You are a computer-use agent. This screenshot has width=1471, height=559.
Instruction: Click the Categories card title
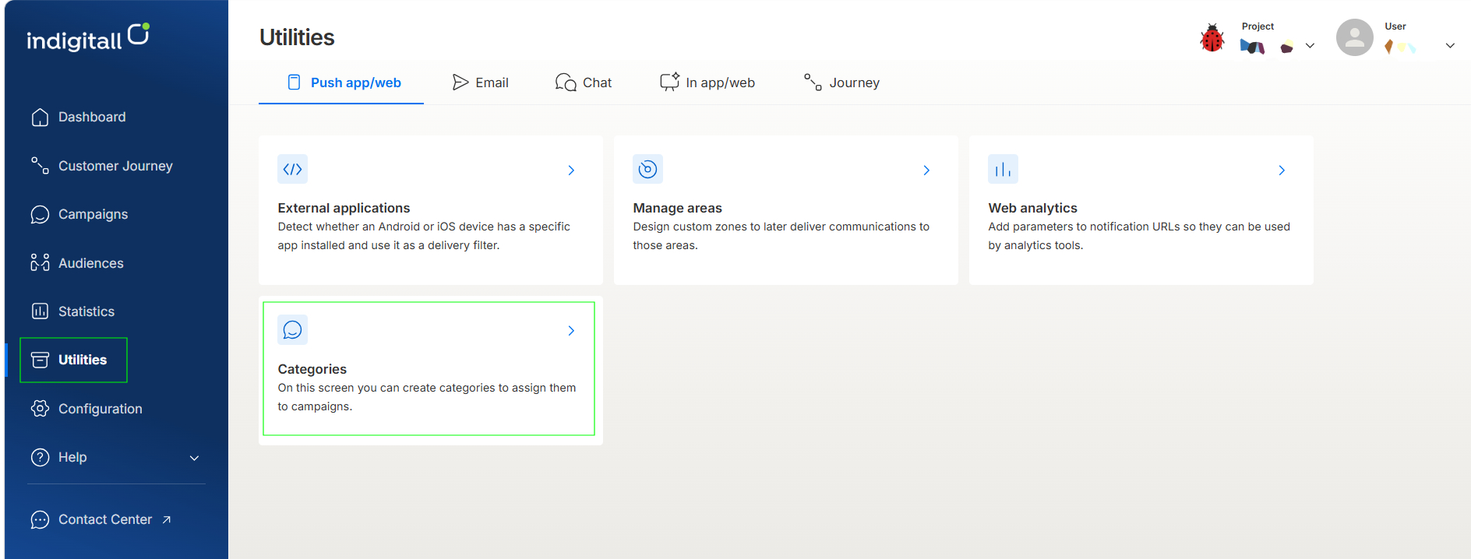[x=312, y=369]
